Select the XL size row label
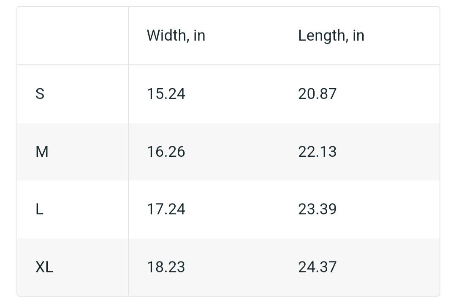Screen dimensions: 456x305 point(44,267)
